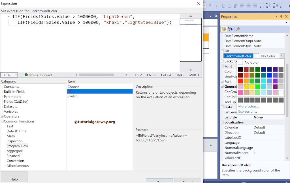Select Program Flow in Category list
Image resolution: width=290 pixels, height=183 pixels.
coord(17,146)
